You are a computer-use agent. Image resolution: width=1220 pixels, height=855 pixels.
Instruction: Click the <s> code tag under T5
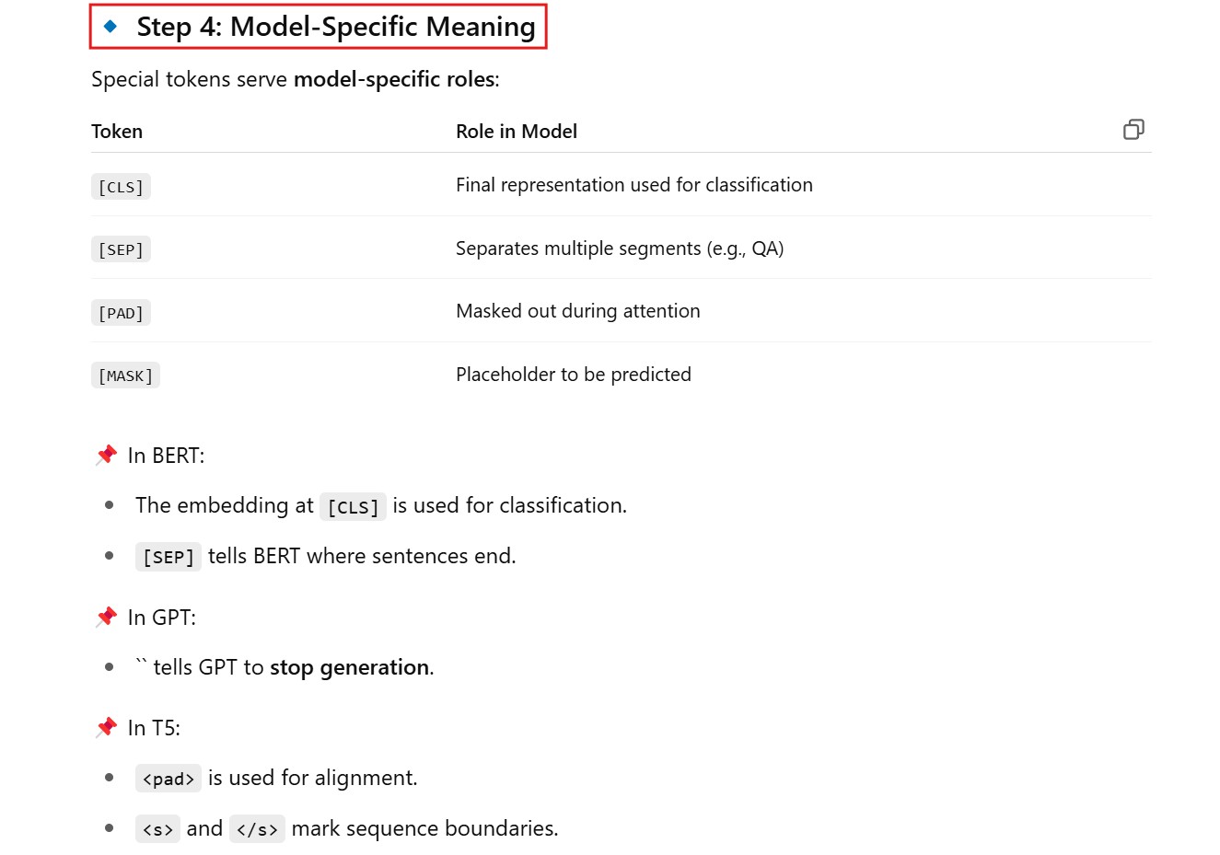click(x=157, y=829)
